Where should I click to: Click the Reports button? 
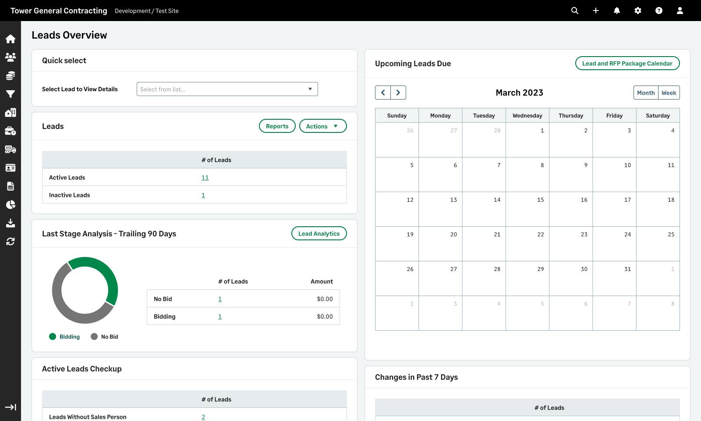pyautogui.click(x=277, y=126)
